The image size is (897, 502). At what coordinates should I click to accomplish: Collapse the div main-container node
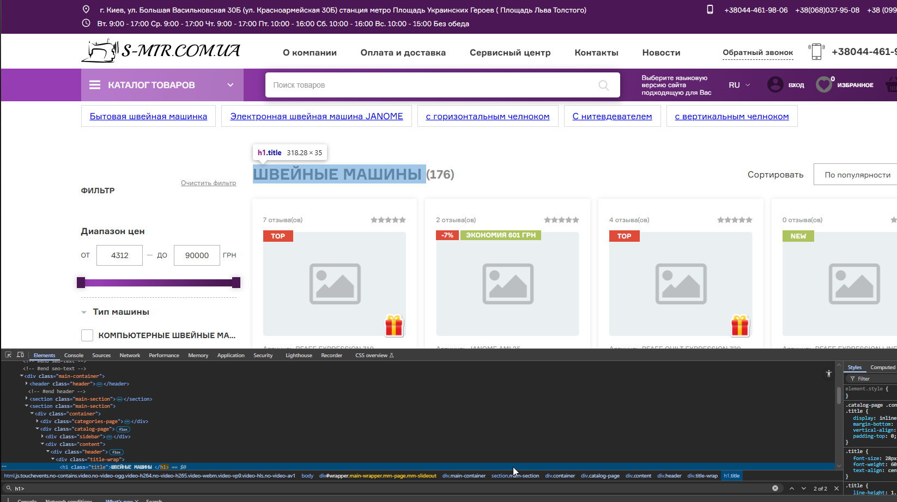22,376
